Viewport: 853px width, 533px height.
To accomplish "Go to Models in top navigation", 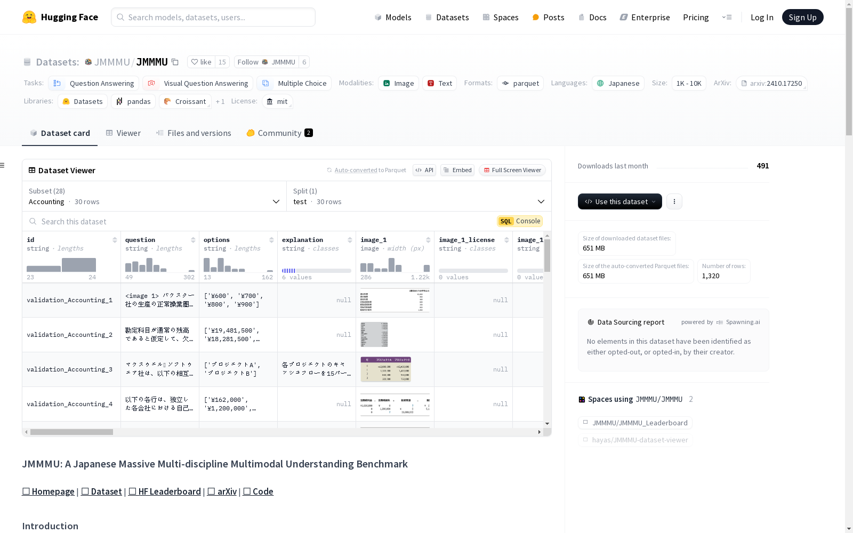I will 393,17.
